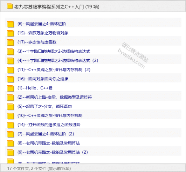Click the header title 老九零基础学编程系列之C++入门

[49, 7]
